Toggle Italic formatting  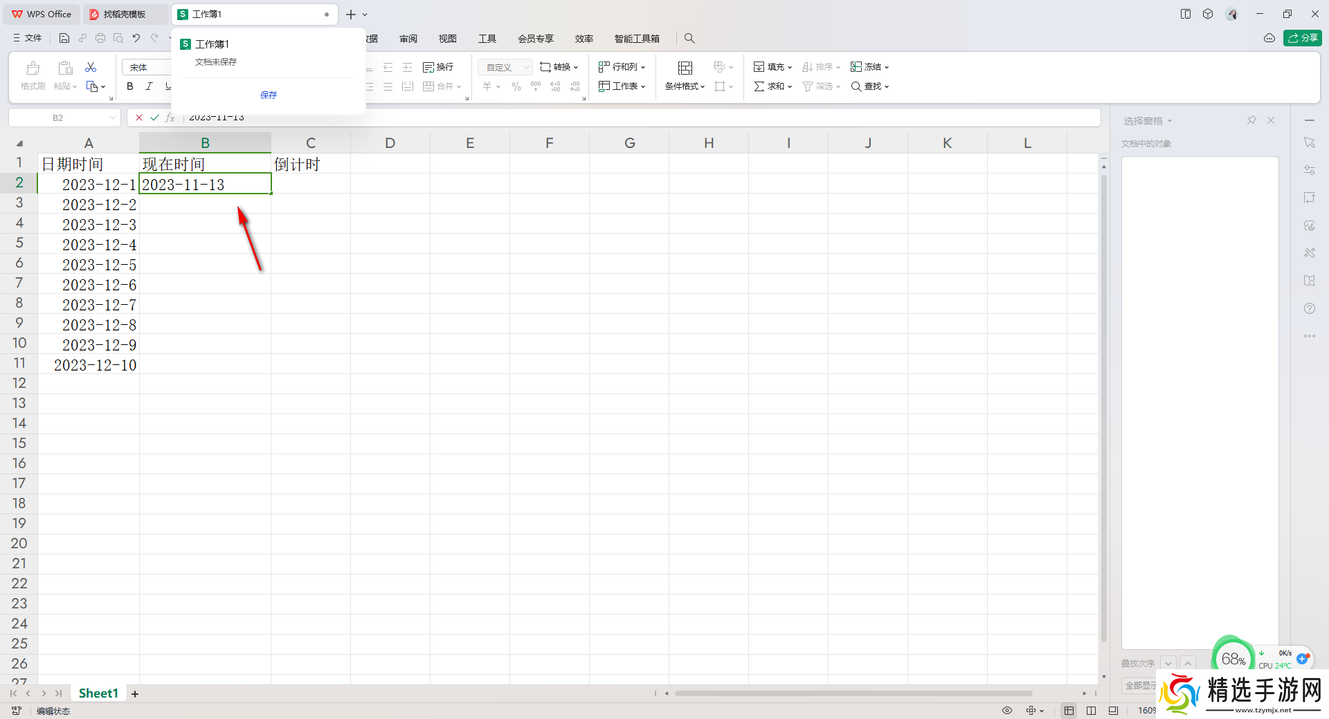tap(149, 86)
